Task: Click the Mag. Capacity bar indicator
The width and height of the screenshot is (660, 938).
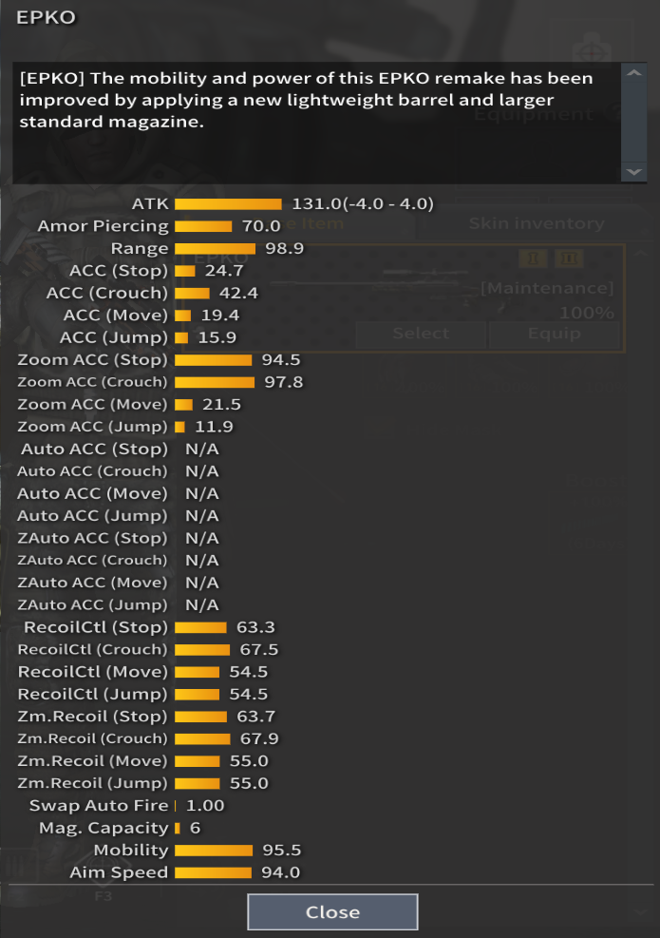Action: tap(178, 828)
